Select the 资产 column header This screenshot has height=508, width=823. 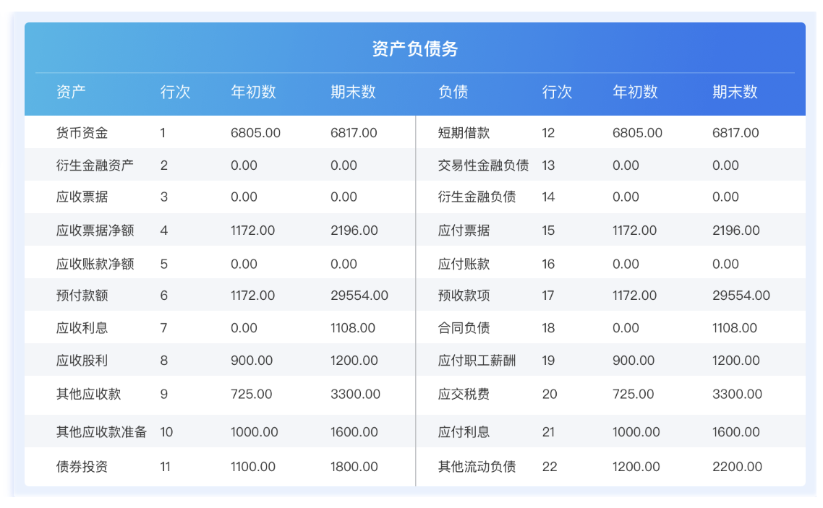tap(71, 92)
